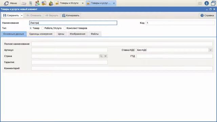The image size is (217, 122).
Task: Click the Код input field
Action: (180, 23)
